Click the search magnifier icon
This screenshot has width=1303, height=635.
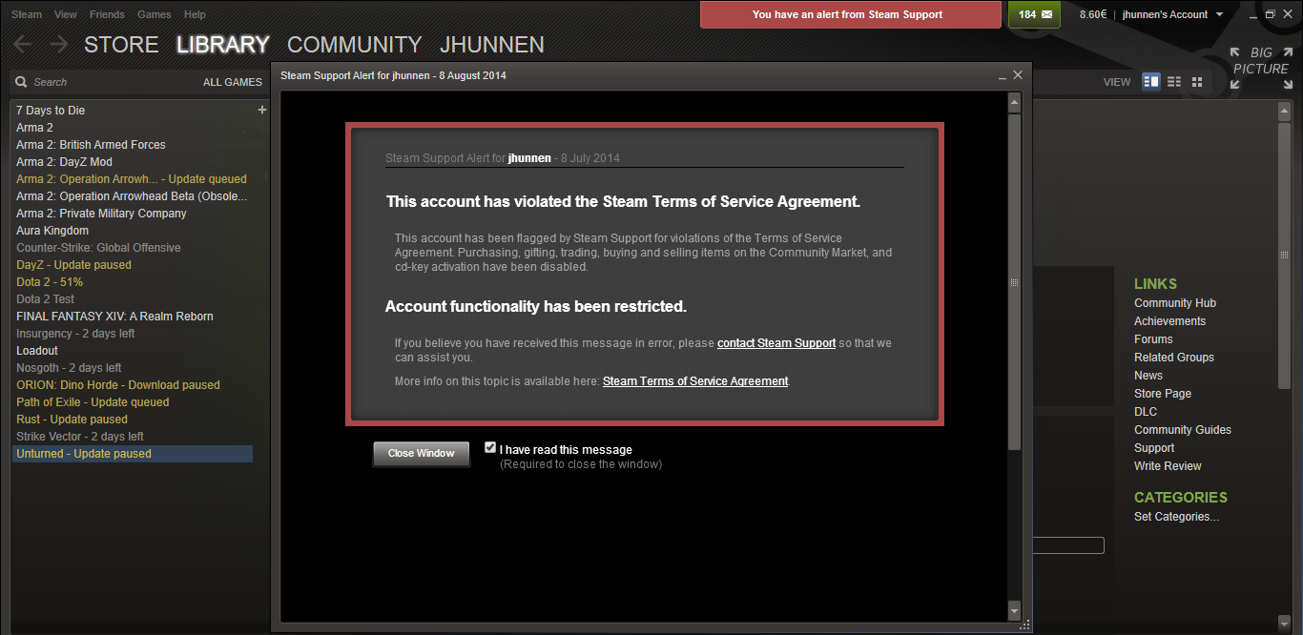point(21,82)
